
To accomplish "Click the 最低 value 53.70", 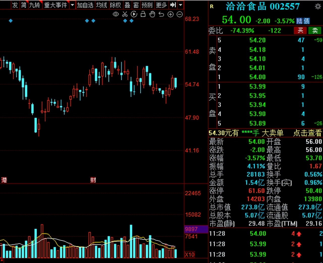I will [x=314, y=158].
